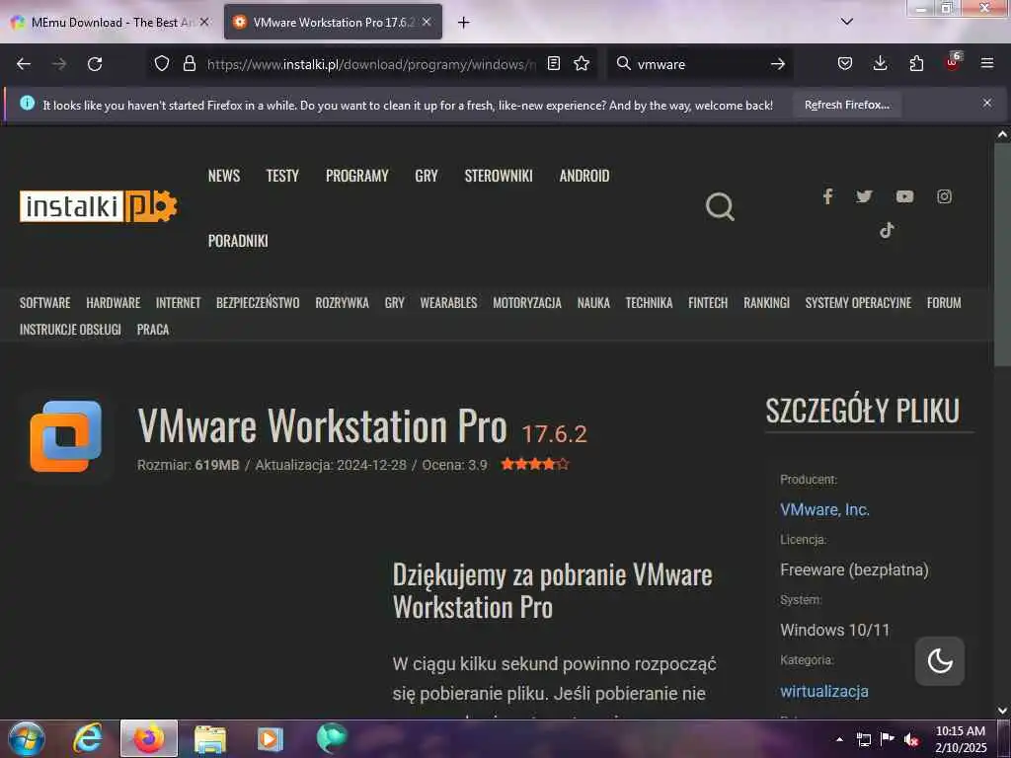1011x758 pixels.
Task: Open the PORADNIKI menu
Action: 238,241
